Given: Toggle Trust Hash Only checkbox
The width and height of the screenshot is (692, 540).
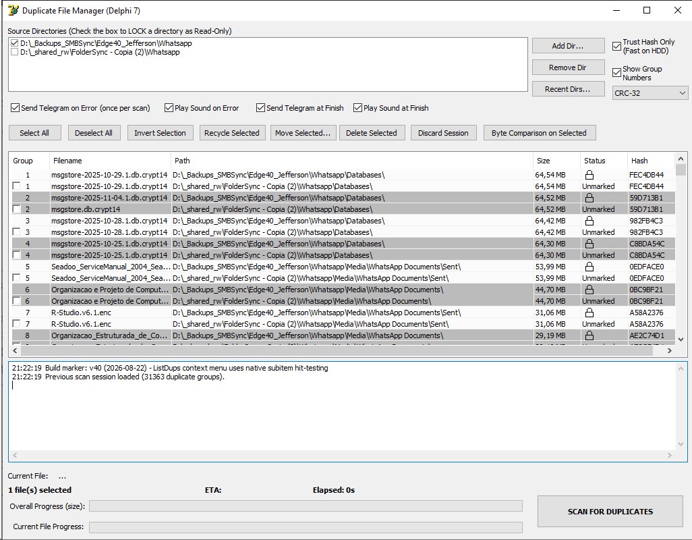Looking at the screenshot, I should click(x=617, y=46).
